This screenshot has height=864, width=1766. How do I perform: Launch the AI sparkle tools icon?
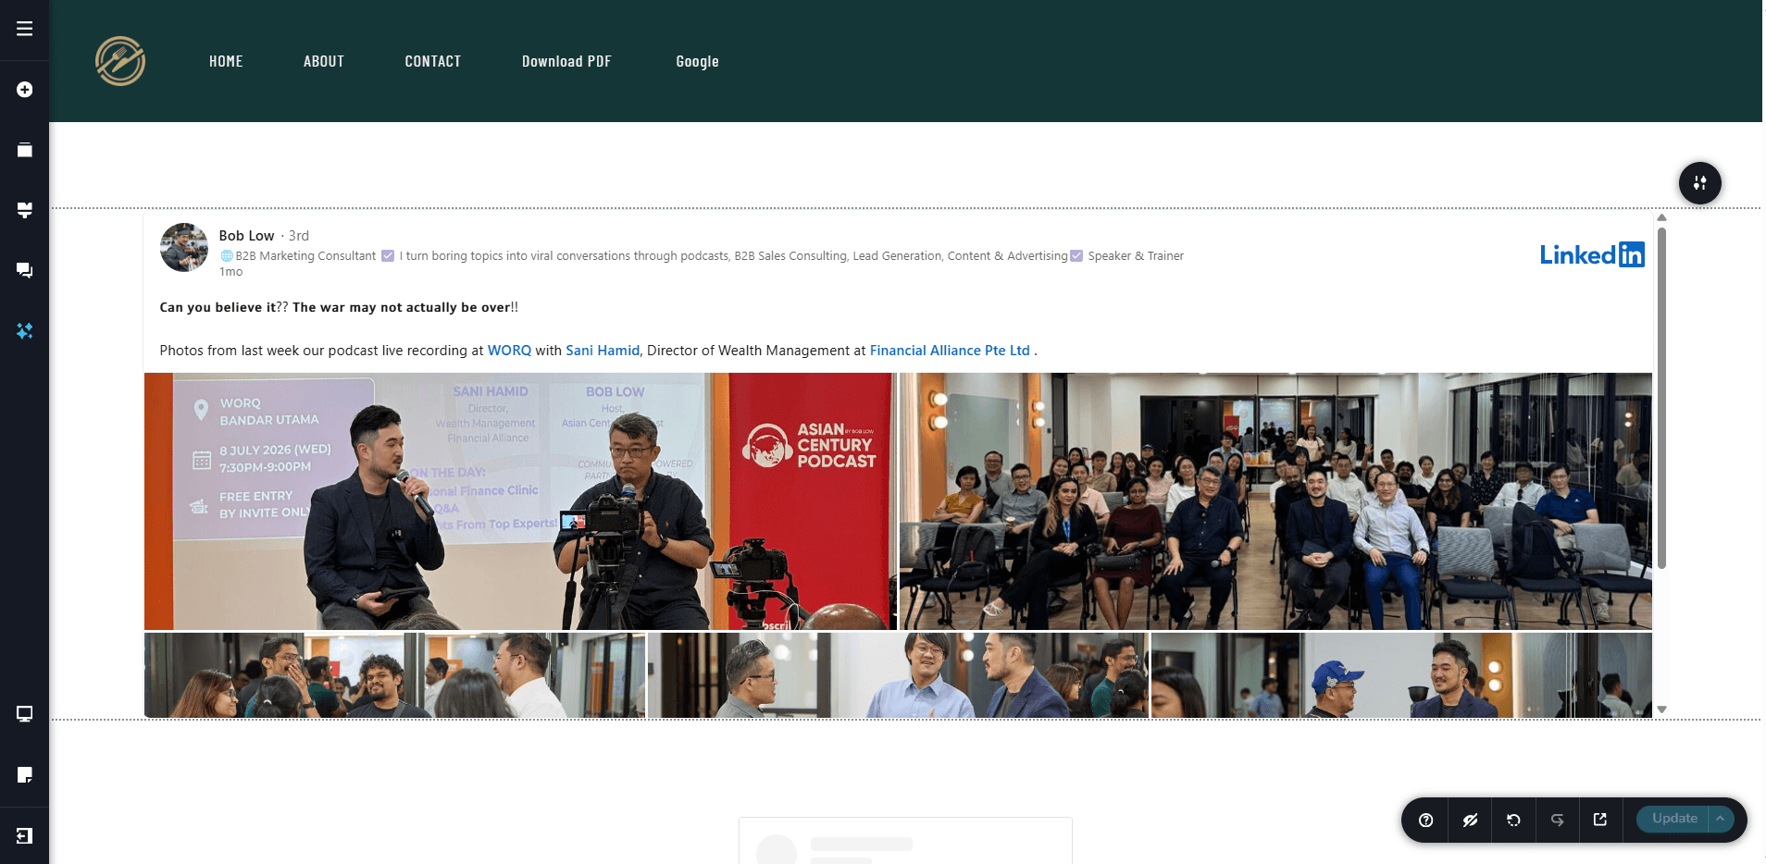click(25, 330)
